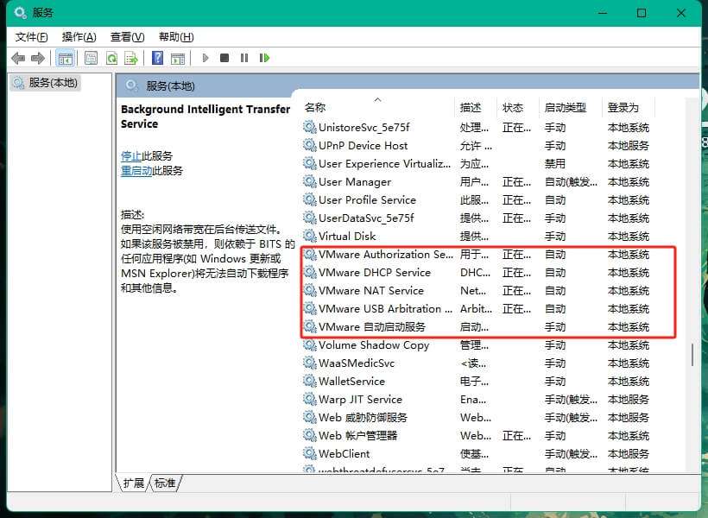Sort by the 登录为 column header
This screenshot has height=518, width=708.
pyautogui.click(x=628, y=107)
